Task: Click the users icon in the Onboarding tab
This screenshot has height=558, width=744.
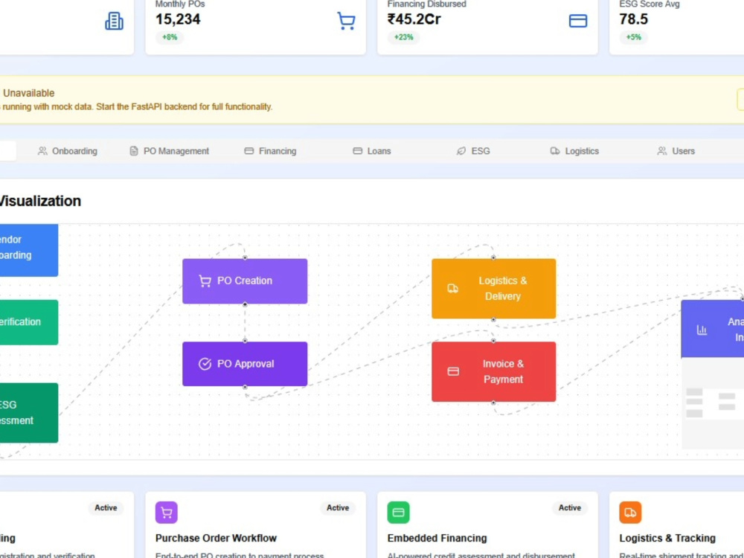Action: [42, 151]
